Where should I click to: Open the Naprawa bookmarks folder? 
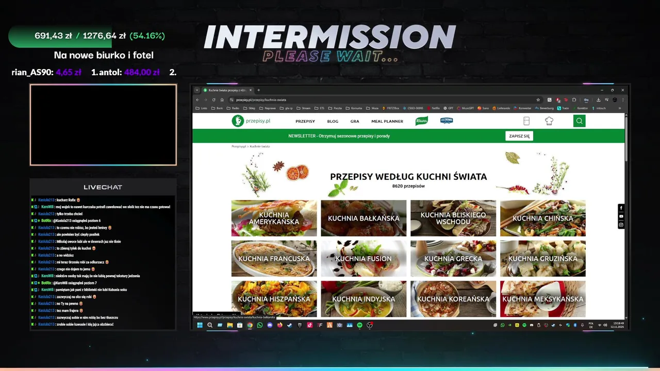(x=268, y=108)
